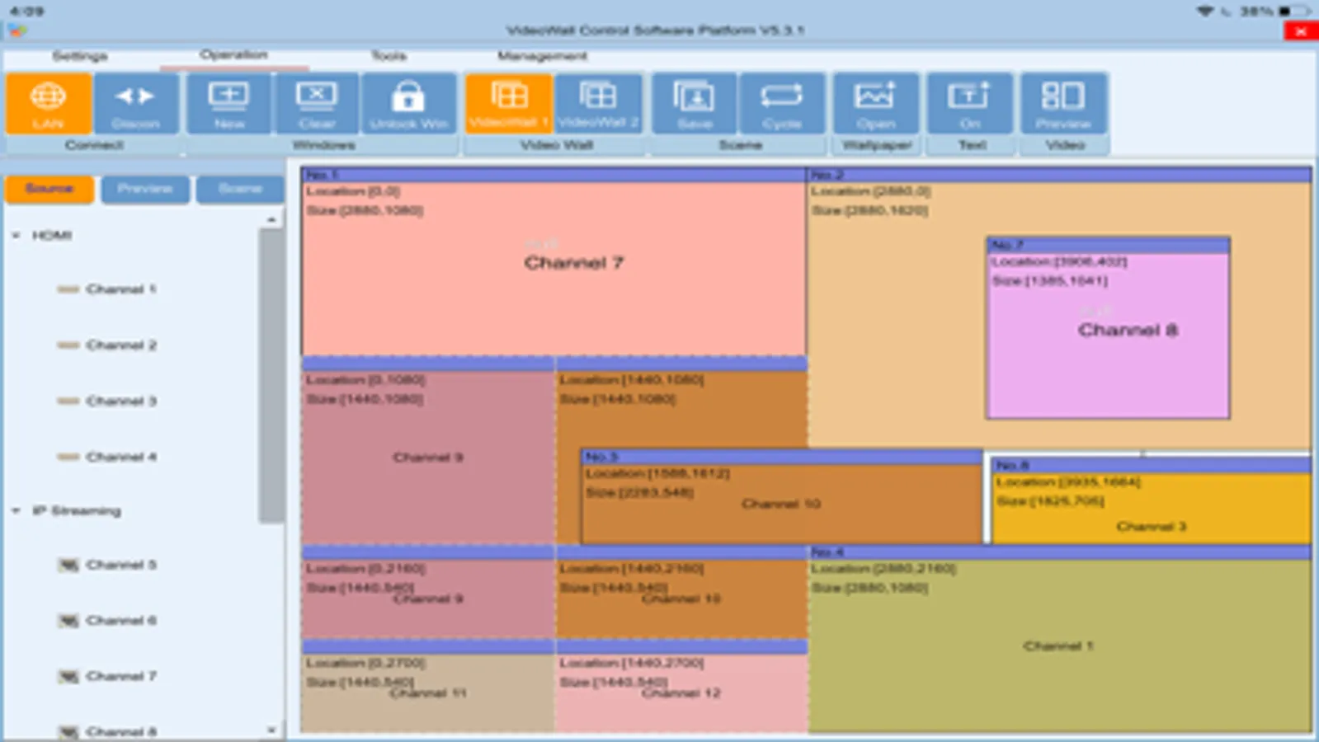Open a wallpaper image

(875, 103)
